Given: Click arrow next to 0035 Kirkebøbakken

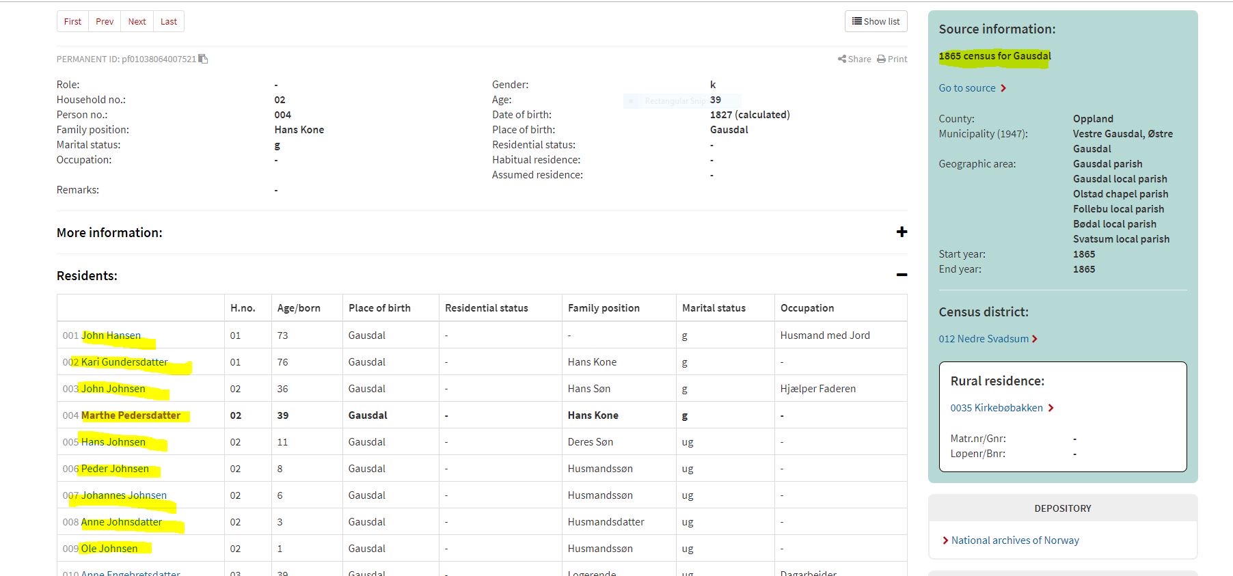Looking at the screenshot, I should pos(1051,408).
